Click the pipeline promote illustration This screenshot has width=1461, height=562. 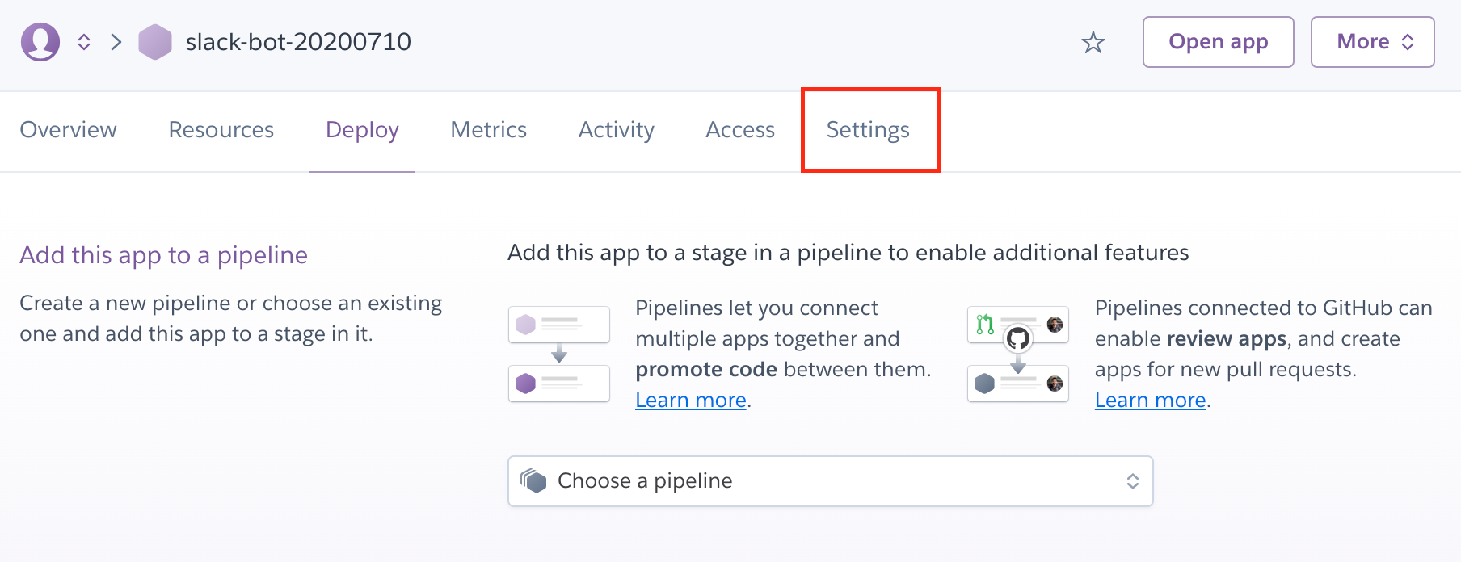point(558,354)
